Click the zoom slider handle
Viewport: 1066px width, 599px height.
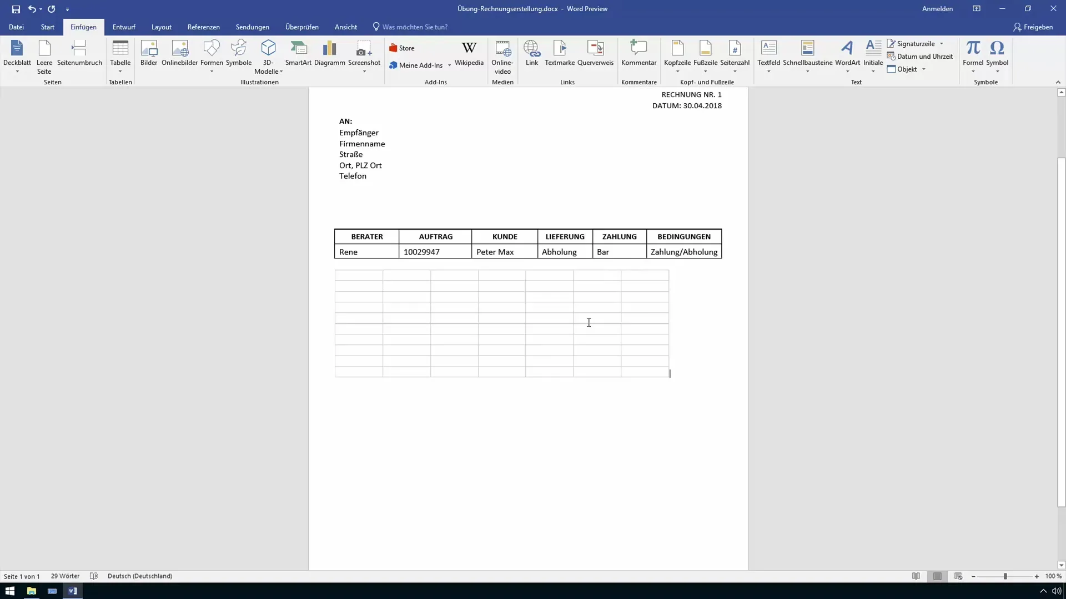(1005, 577)
